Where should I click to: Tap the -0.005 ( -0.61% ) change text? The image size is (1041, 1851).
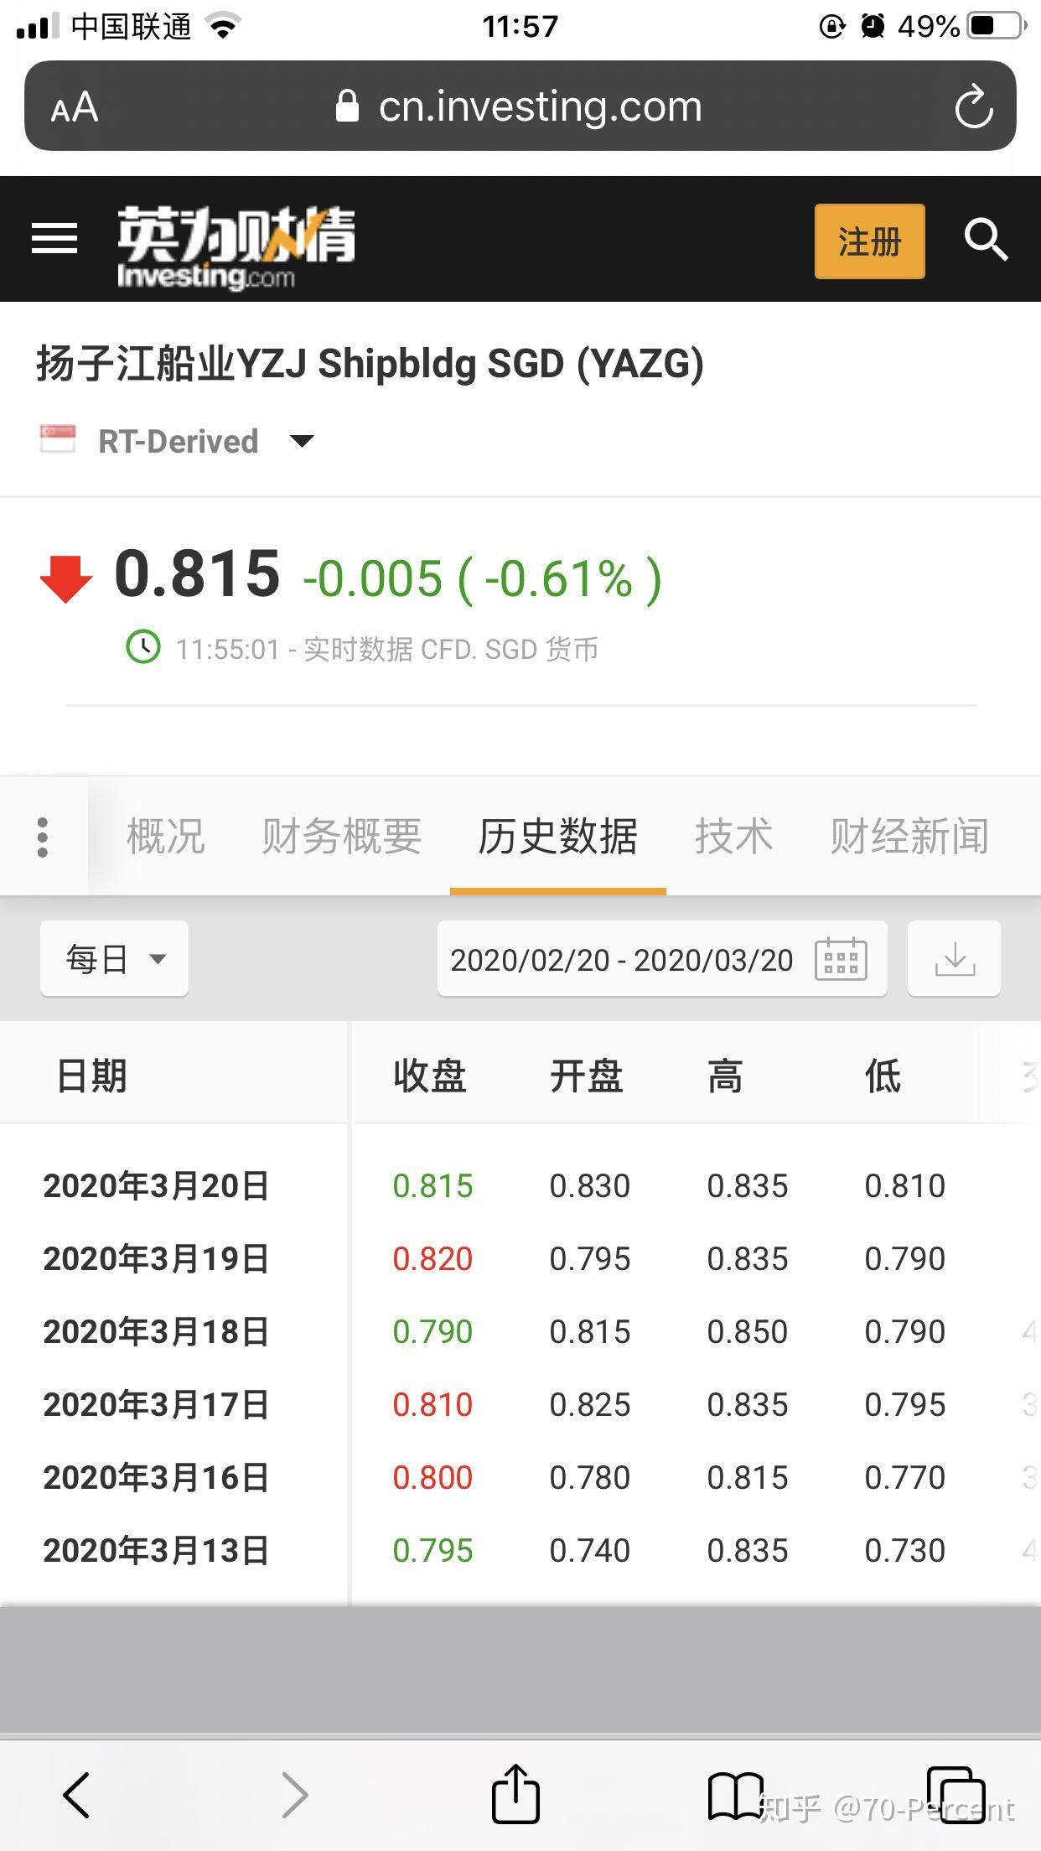483,578
